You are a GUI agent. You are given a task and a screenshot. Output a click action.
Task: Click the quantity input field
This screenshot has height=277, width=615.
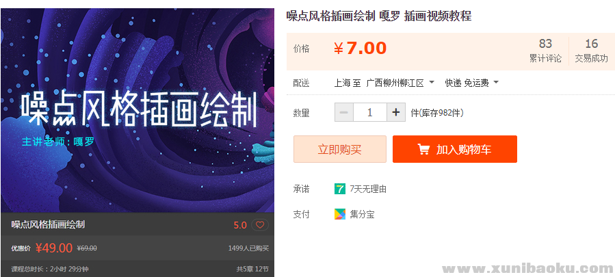coord(370,112)
